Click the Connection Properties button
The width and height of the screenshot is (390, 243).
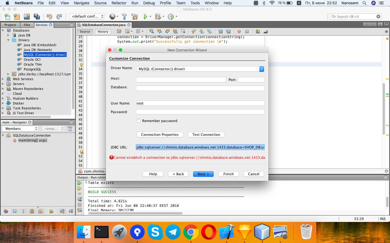pyautogui.click(x=160, y=134)
